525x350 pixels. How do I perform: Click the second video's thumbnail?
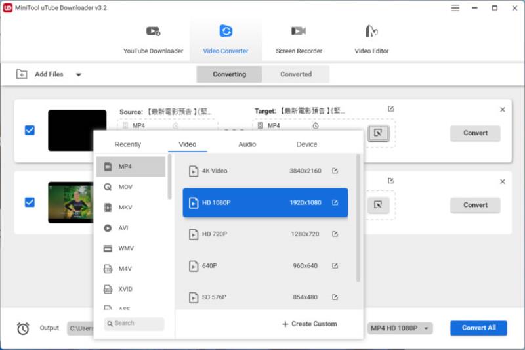71,202
